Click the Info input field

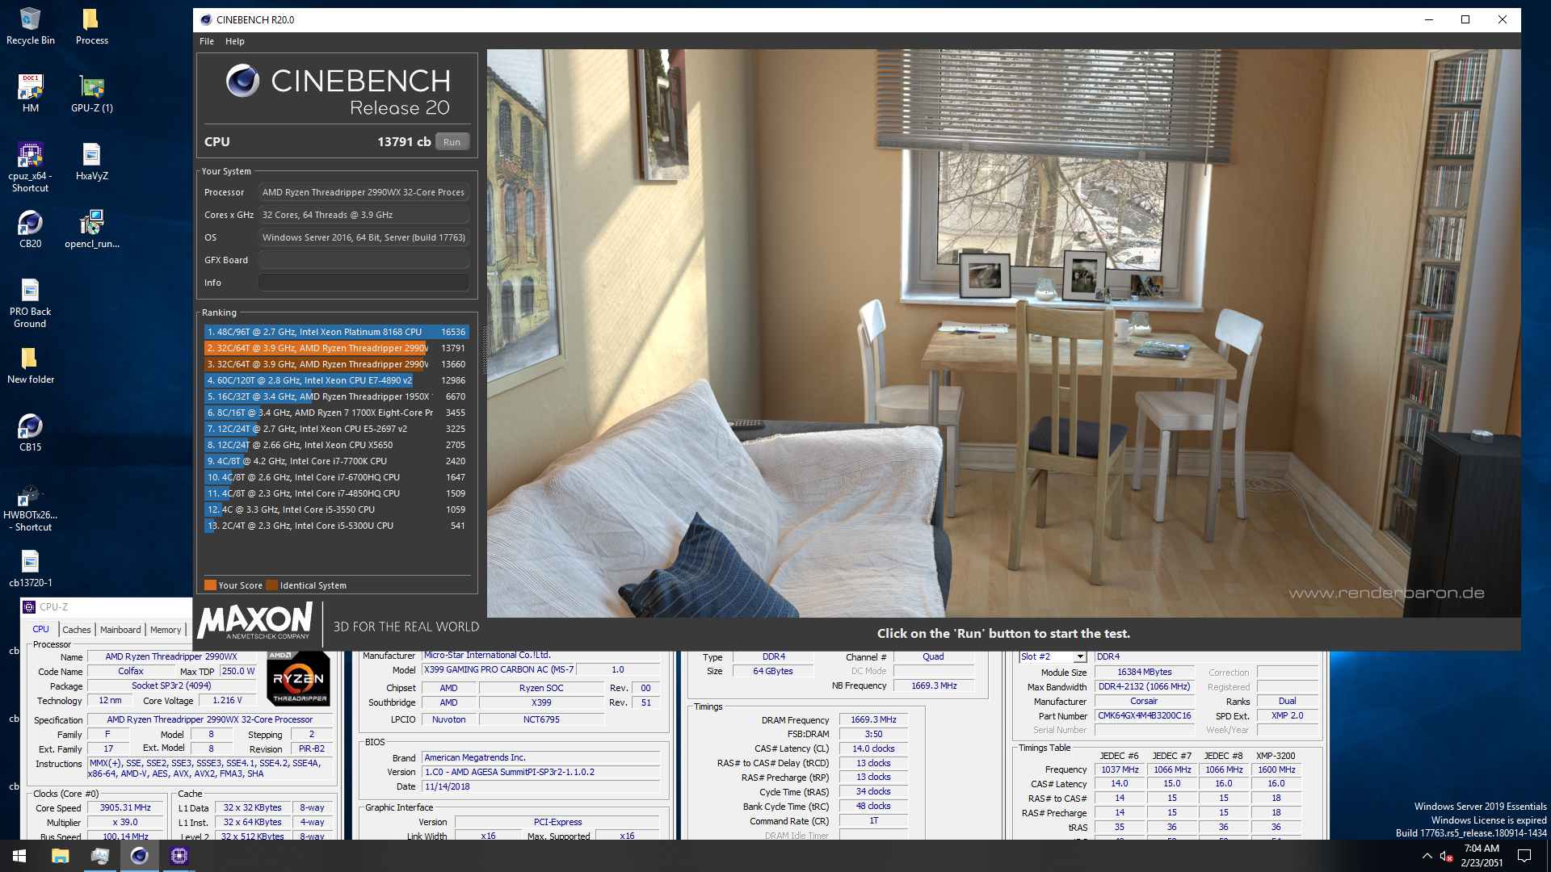[364, 283]
